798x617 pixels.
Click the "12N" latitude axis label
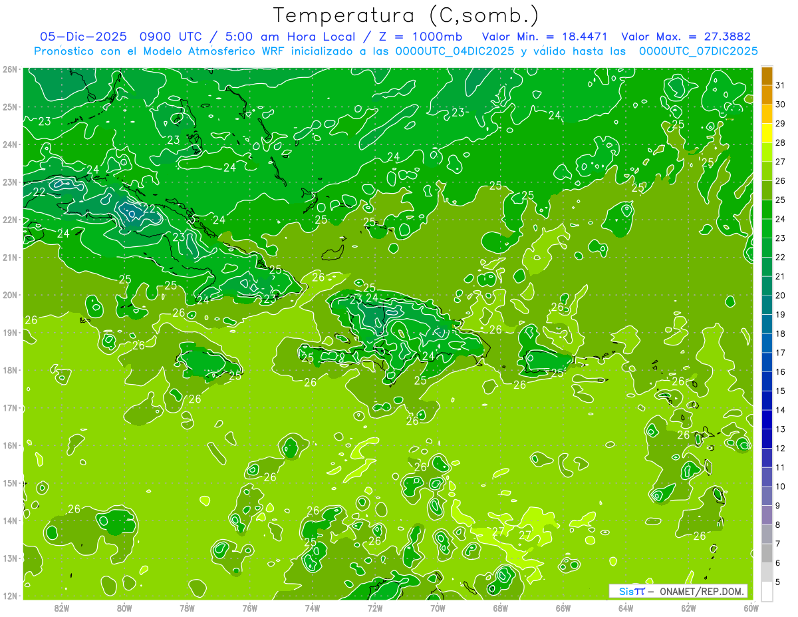coord(10,596)
